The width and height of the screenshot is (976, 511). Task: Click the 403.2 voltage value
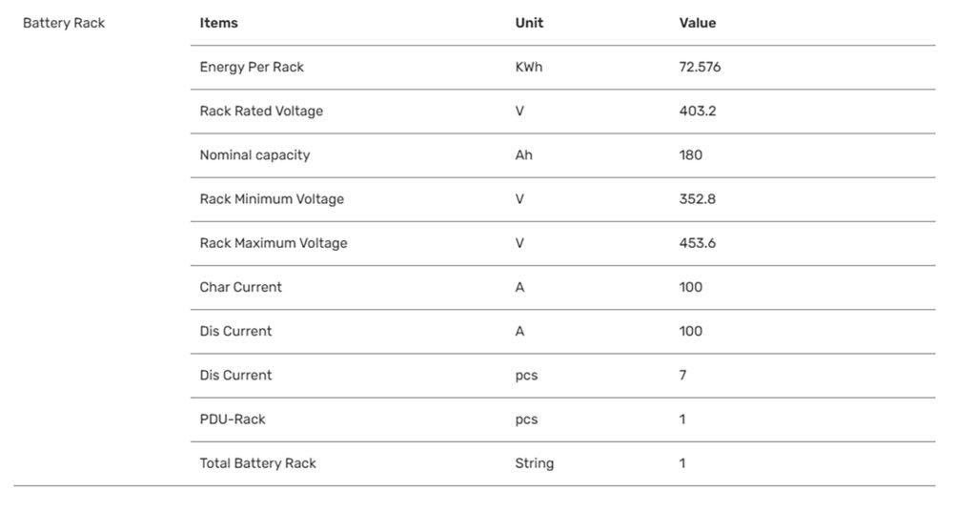point(698,112)
